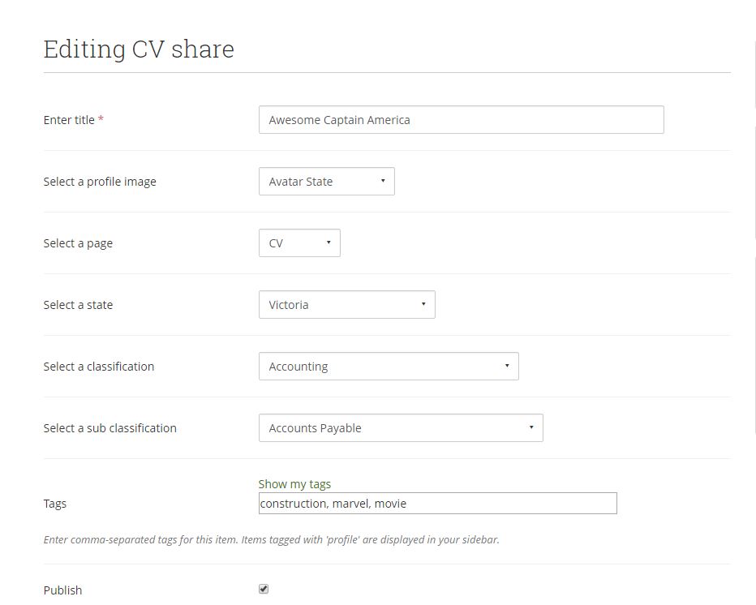Viewport: 756px width, 605px height.
Task: Click the 'Editing CV share' heading
Action: (x=139, y=49)
